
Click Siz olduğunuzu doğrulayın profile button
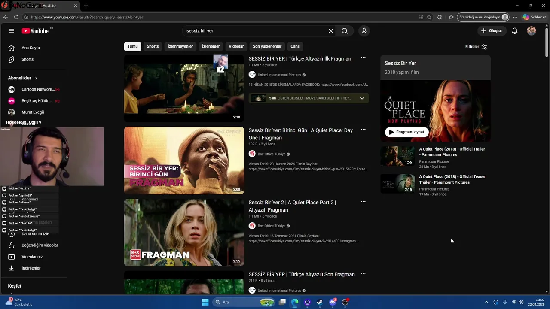click(x=483, y=17)
